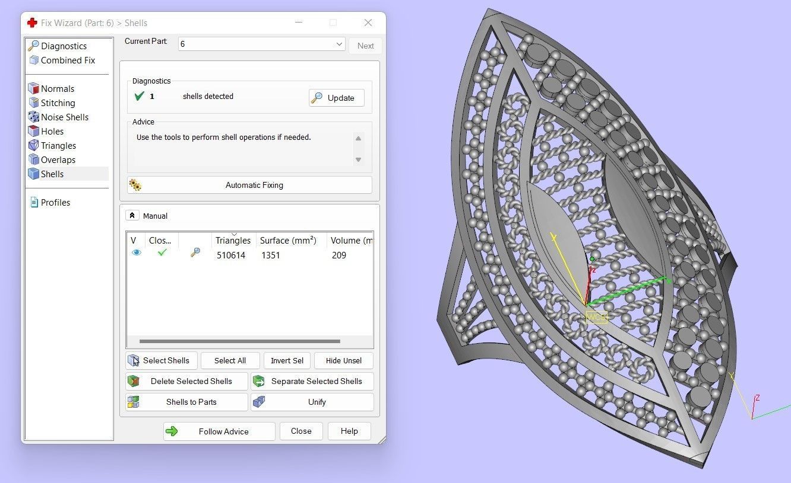Click the Holes cube icon
Image resolution: width=791 pixels, height=483 pixels.
(x=34, y=131)
